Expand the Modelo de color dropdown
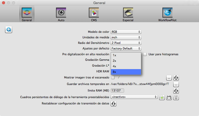199x116 pixels. (x=126, y=32)
